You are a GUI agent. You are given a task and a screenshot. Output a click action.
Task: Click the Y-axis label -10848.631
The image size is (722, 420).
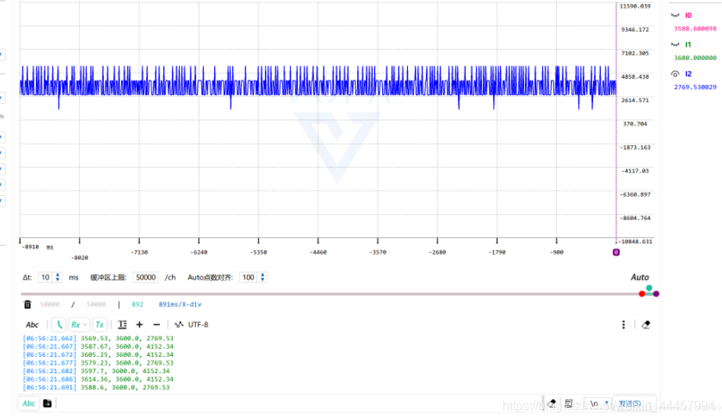click(x=635, y=241)
